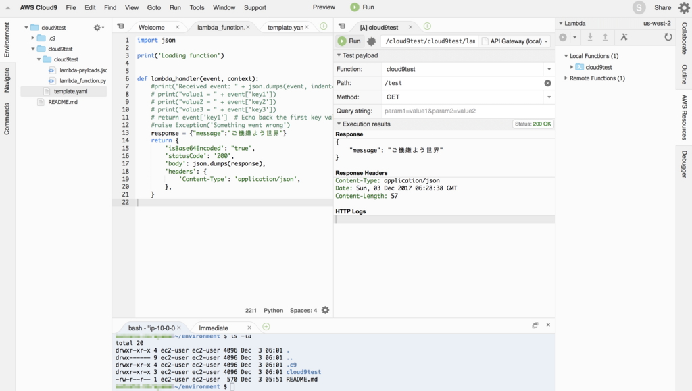This screenshot has width=692, height=391.
Task: Deploy Lambda function upload icon
Action: 605,37
